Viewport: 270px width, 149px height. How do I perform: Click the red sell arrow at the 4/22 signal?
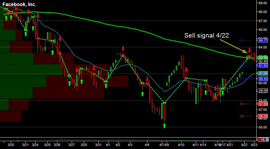click(250, 50)
